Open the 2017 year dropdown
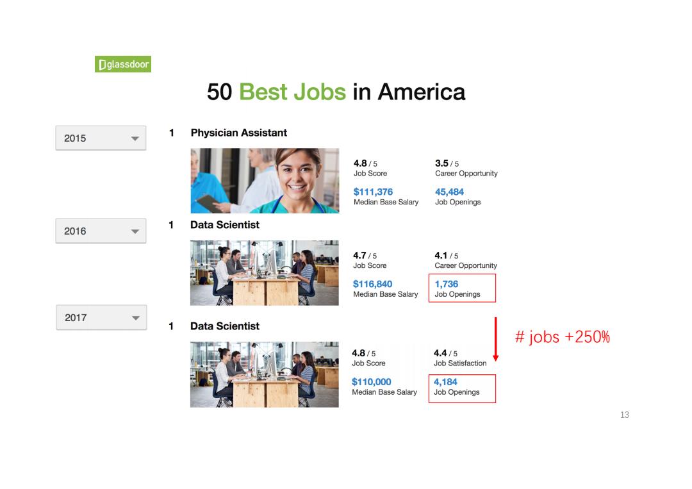The height and width of the screenshot is (489, 692). click(x=101, y=317)
